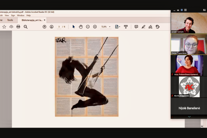This screenshot has width=207, height=138.
Task: Switch video panel to single view
Action: tap(178, 10)
